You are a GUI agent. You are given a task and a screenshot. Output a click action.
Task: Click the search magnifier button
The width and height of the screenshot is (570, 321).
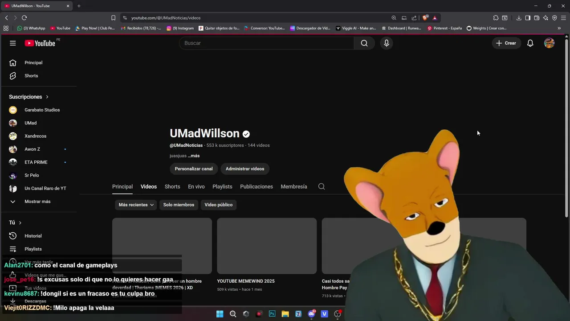[364, 43]
